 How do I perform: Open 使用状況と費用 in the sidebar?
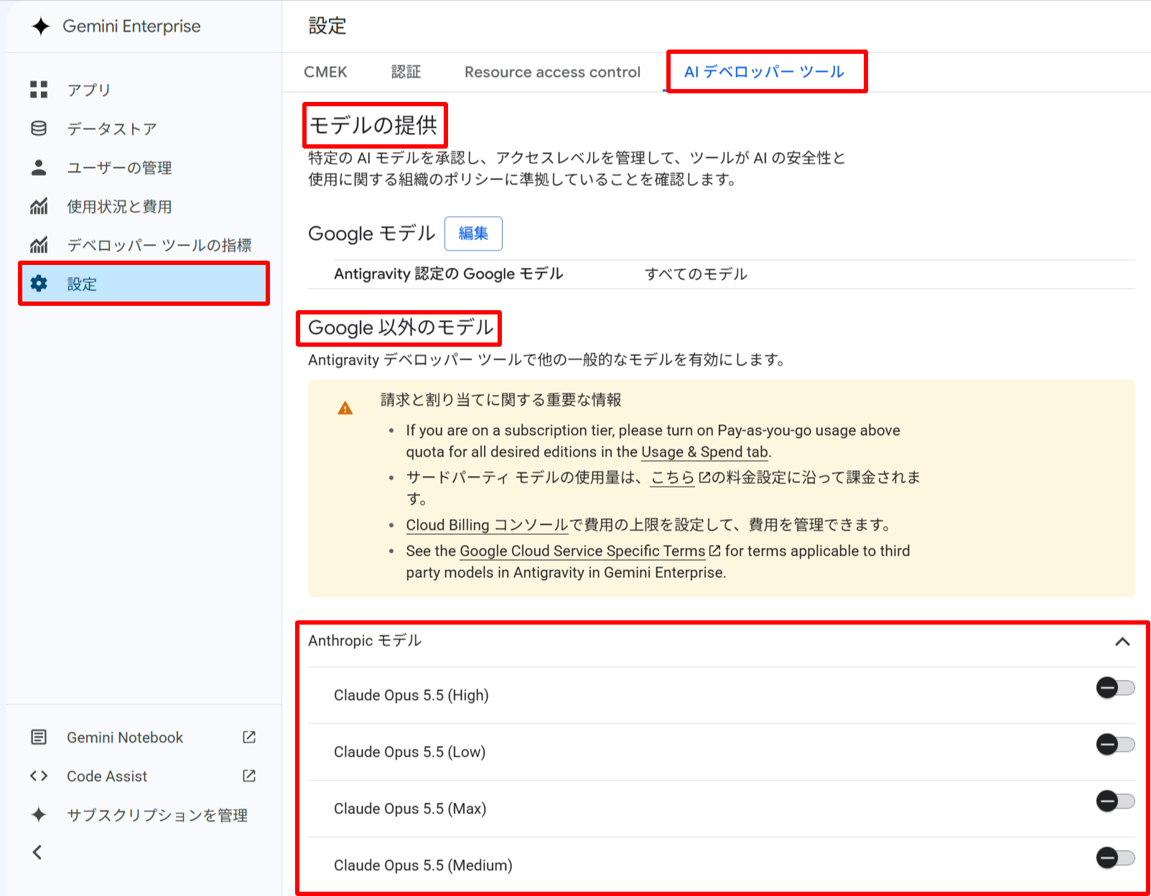point(119,206)
